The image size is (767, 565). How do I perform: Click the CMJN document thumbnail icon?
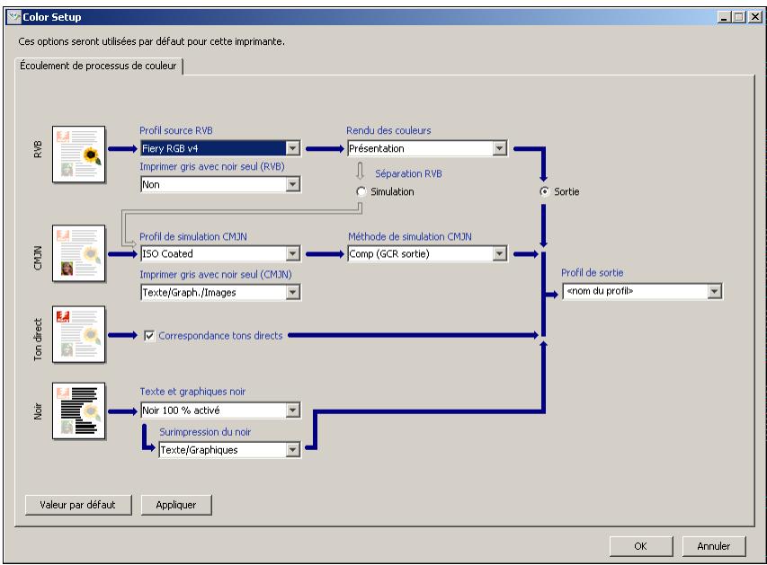click(79, 253)
